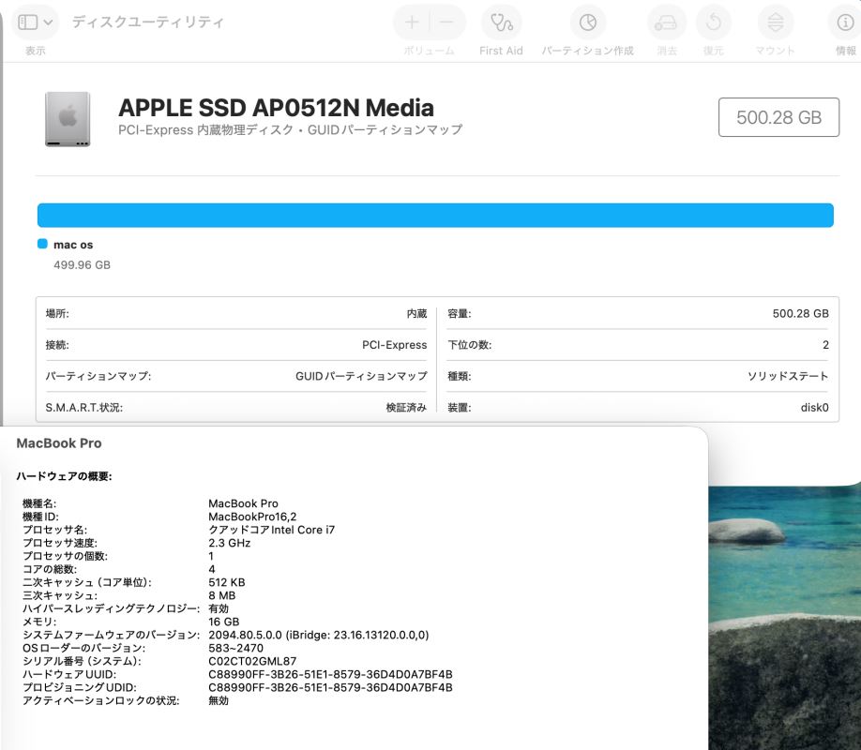Select the 復元 restore icon
The height and width of the screenshot is (750, 861).
click(713, 22)
